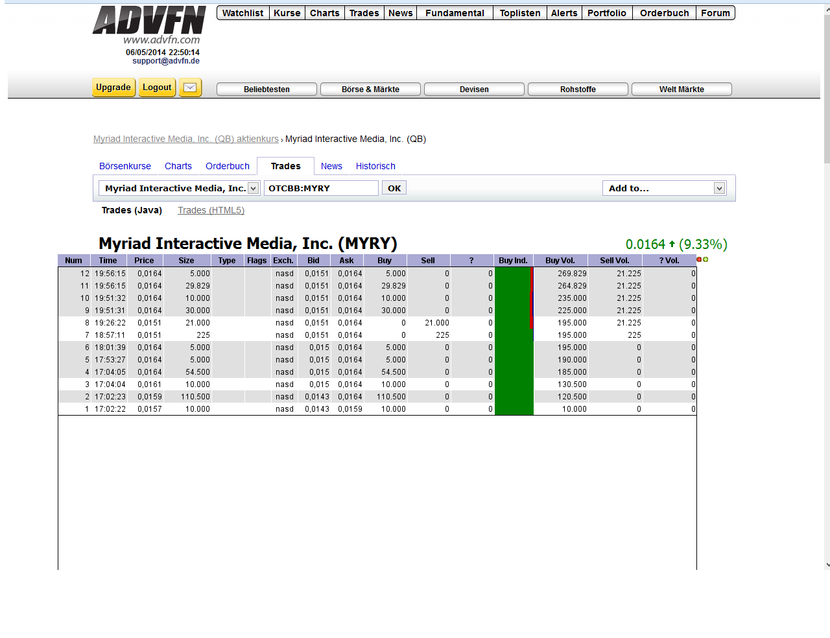Go to Toplisten
This screenshot has width=830, height=638.
click(x=520, y=13)
